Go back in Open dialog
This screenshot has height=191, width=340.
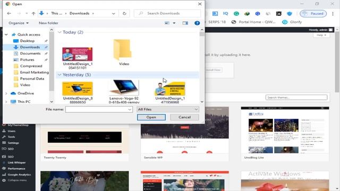point(9,13)
